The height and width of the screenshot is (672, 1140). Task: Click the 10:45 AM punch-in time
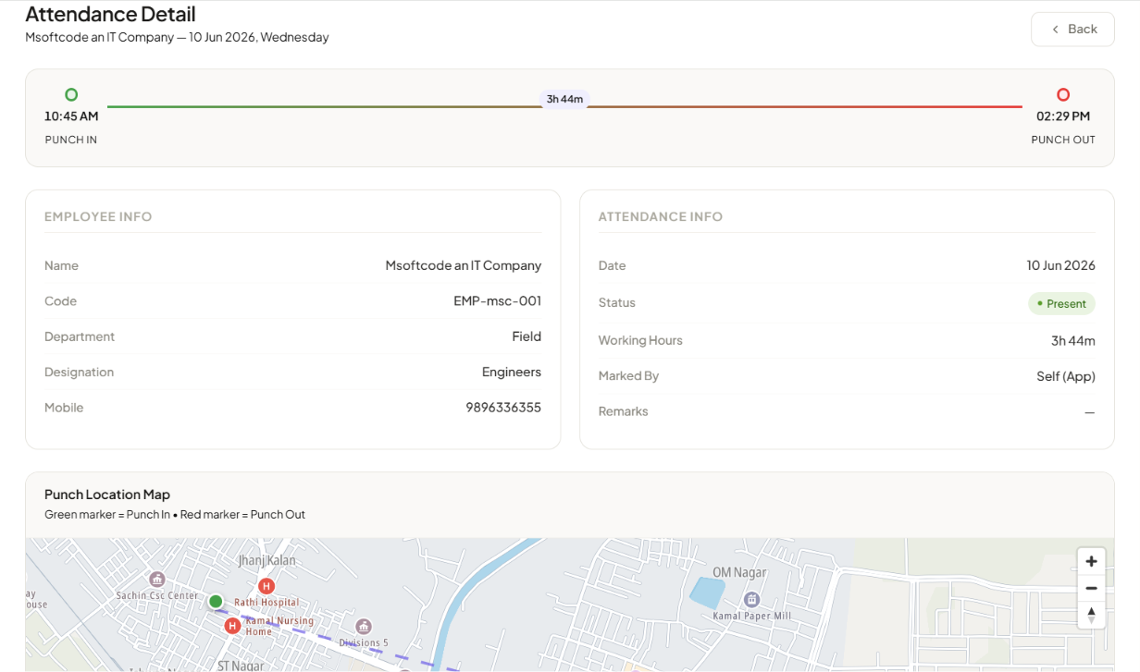tap(71, 116)
